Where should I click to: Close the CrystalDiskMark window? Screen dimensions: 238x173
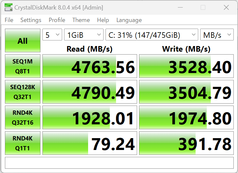tap(226, 7)
